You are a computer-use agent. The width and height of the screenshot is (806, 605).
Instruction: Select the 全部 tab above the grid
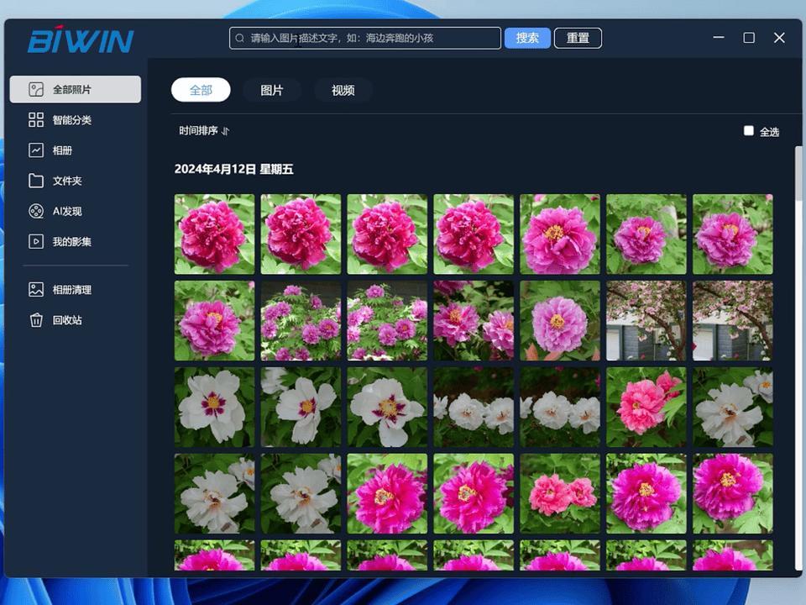point(201,89)
